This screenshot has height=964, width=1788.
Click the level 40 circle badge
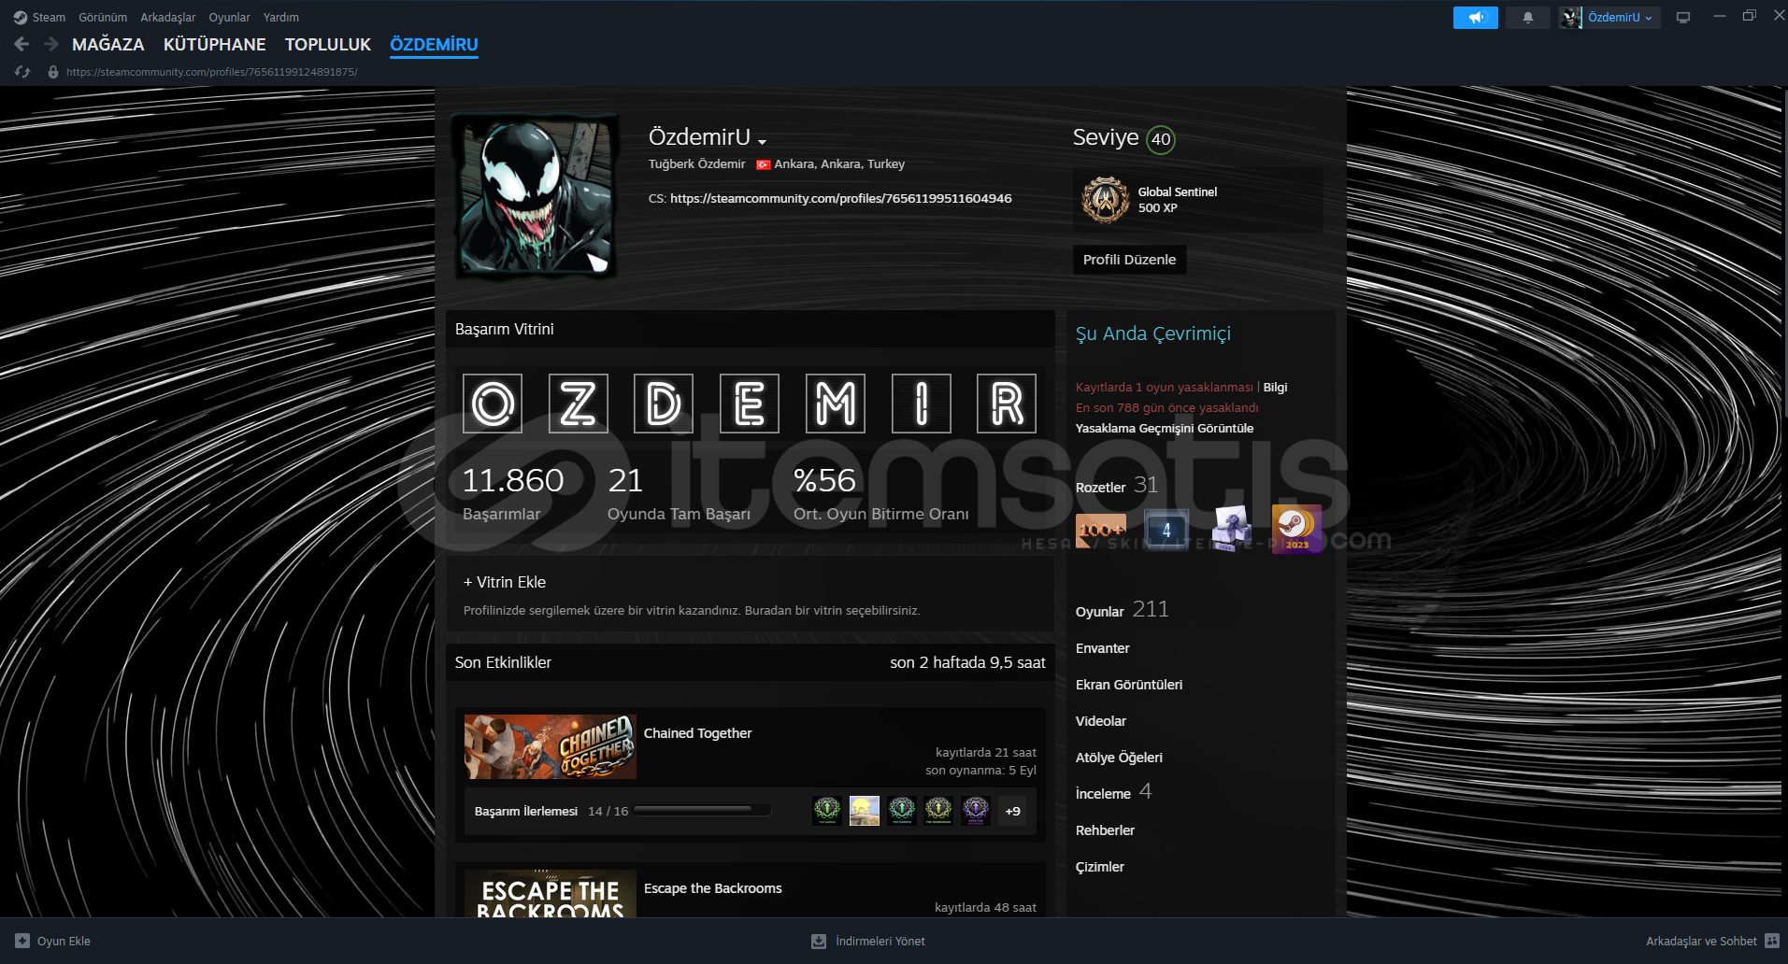point(1161,139)
